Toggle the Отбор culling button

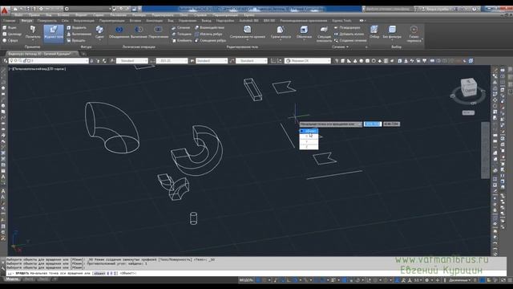[374, 32]
